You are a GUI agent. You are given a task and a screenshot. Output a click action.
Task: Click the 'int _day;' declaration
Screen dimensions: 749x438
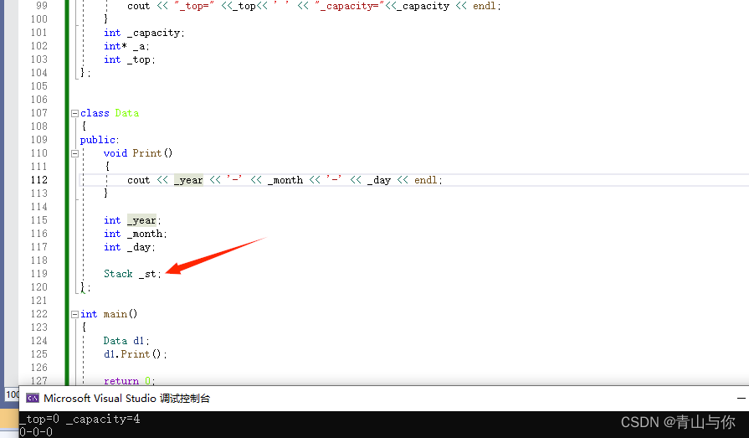click(130, 247)
